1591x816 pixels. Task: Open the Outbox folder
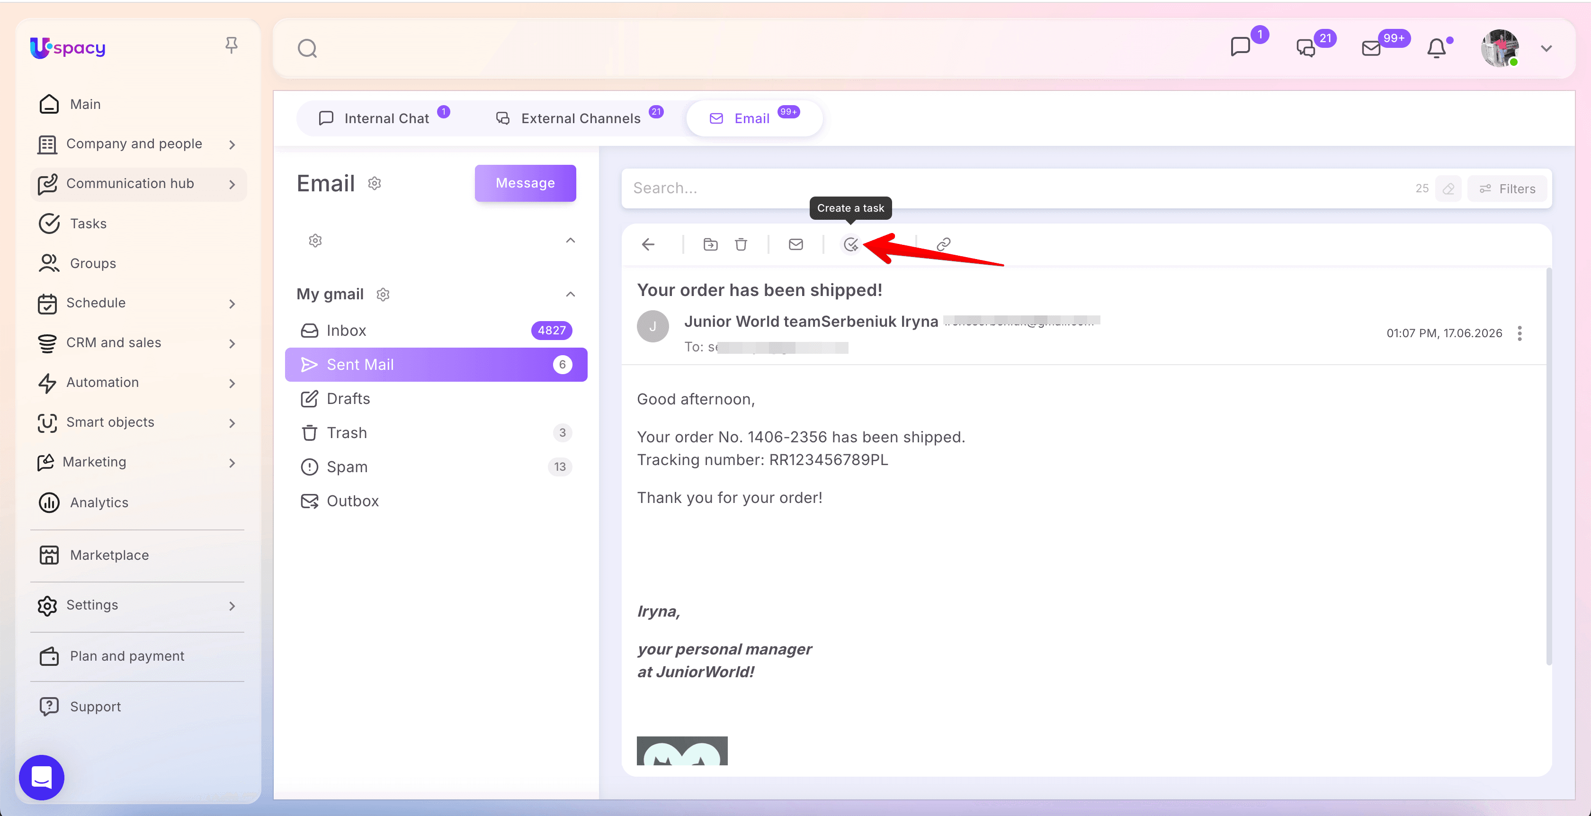coord(436,501)
